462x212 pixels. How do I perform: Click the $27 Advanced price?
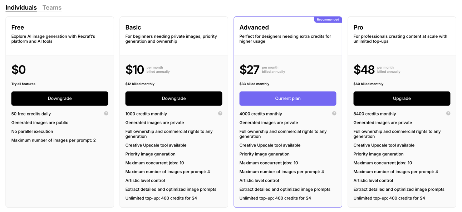pyautogui.click(x=249, y=69)
